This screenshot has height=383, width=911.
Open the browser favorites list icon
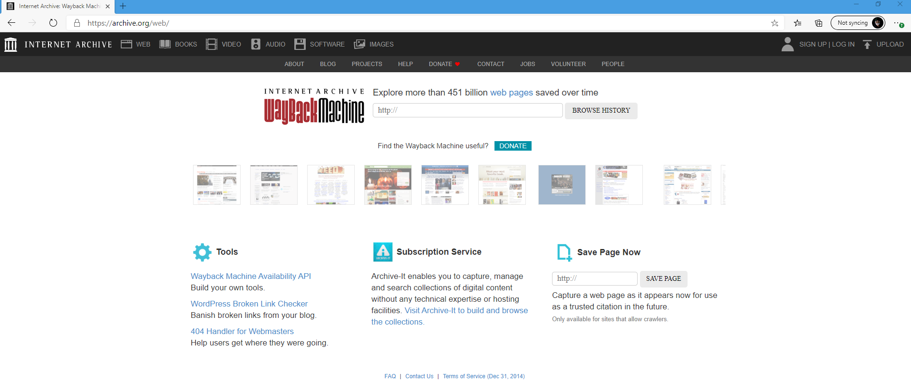(x=798, y=23)
